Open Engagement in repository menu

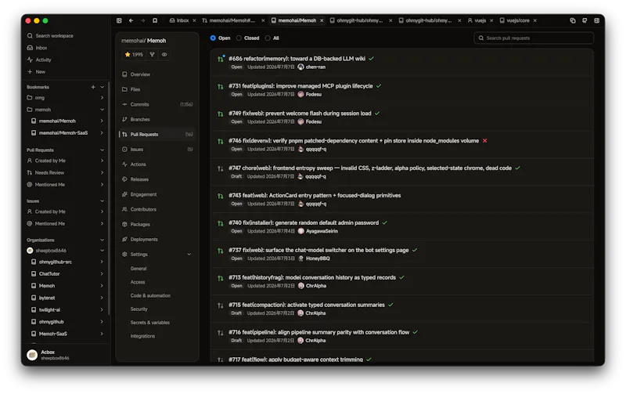pyautogui.click(x=143, y=194)
